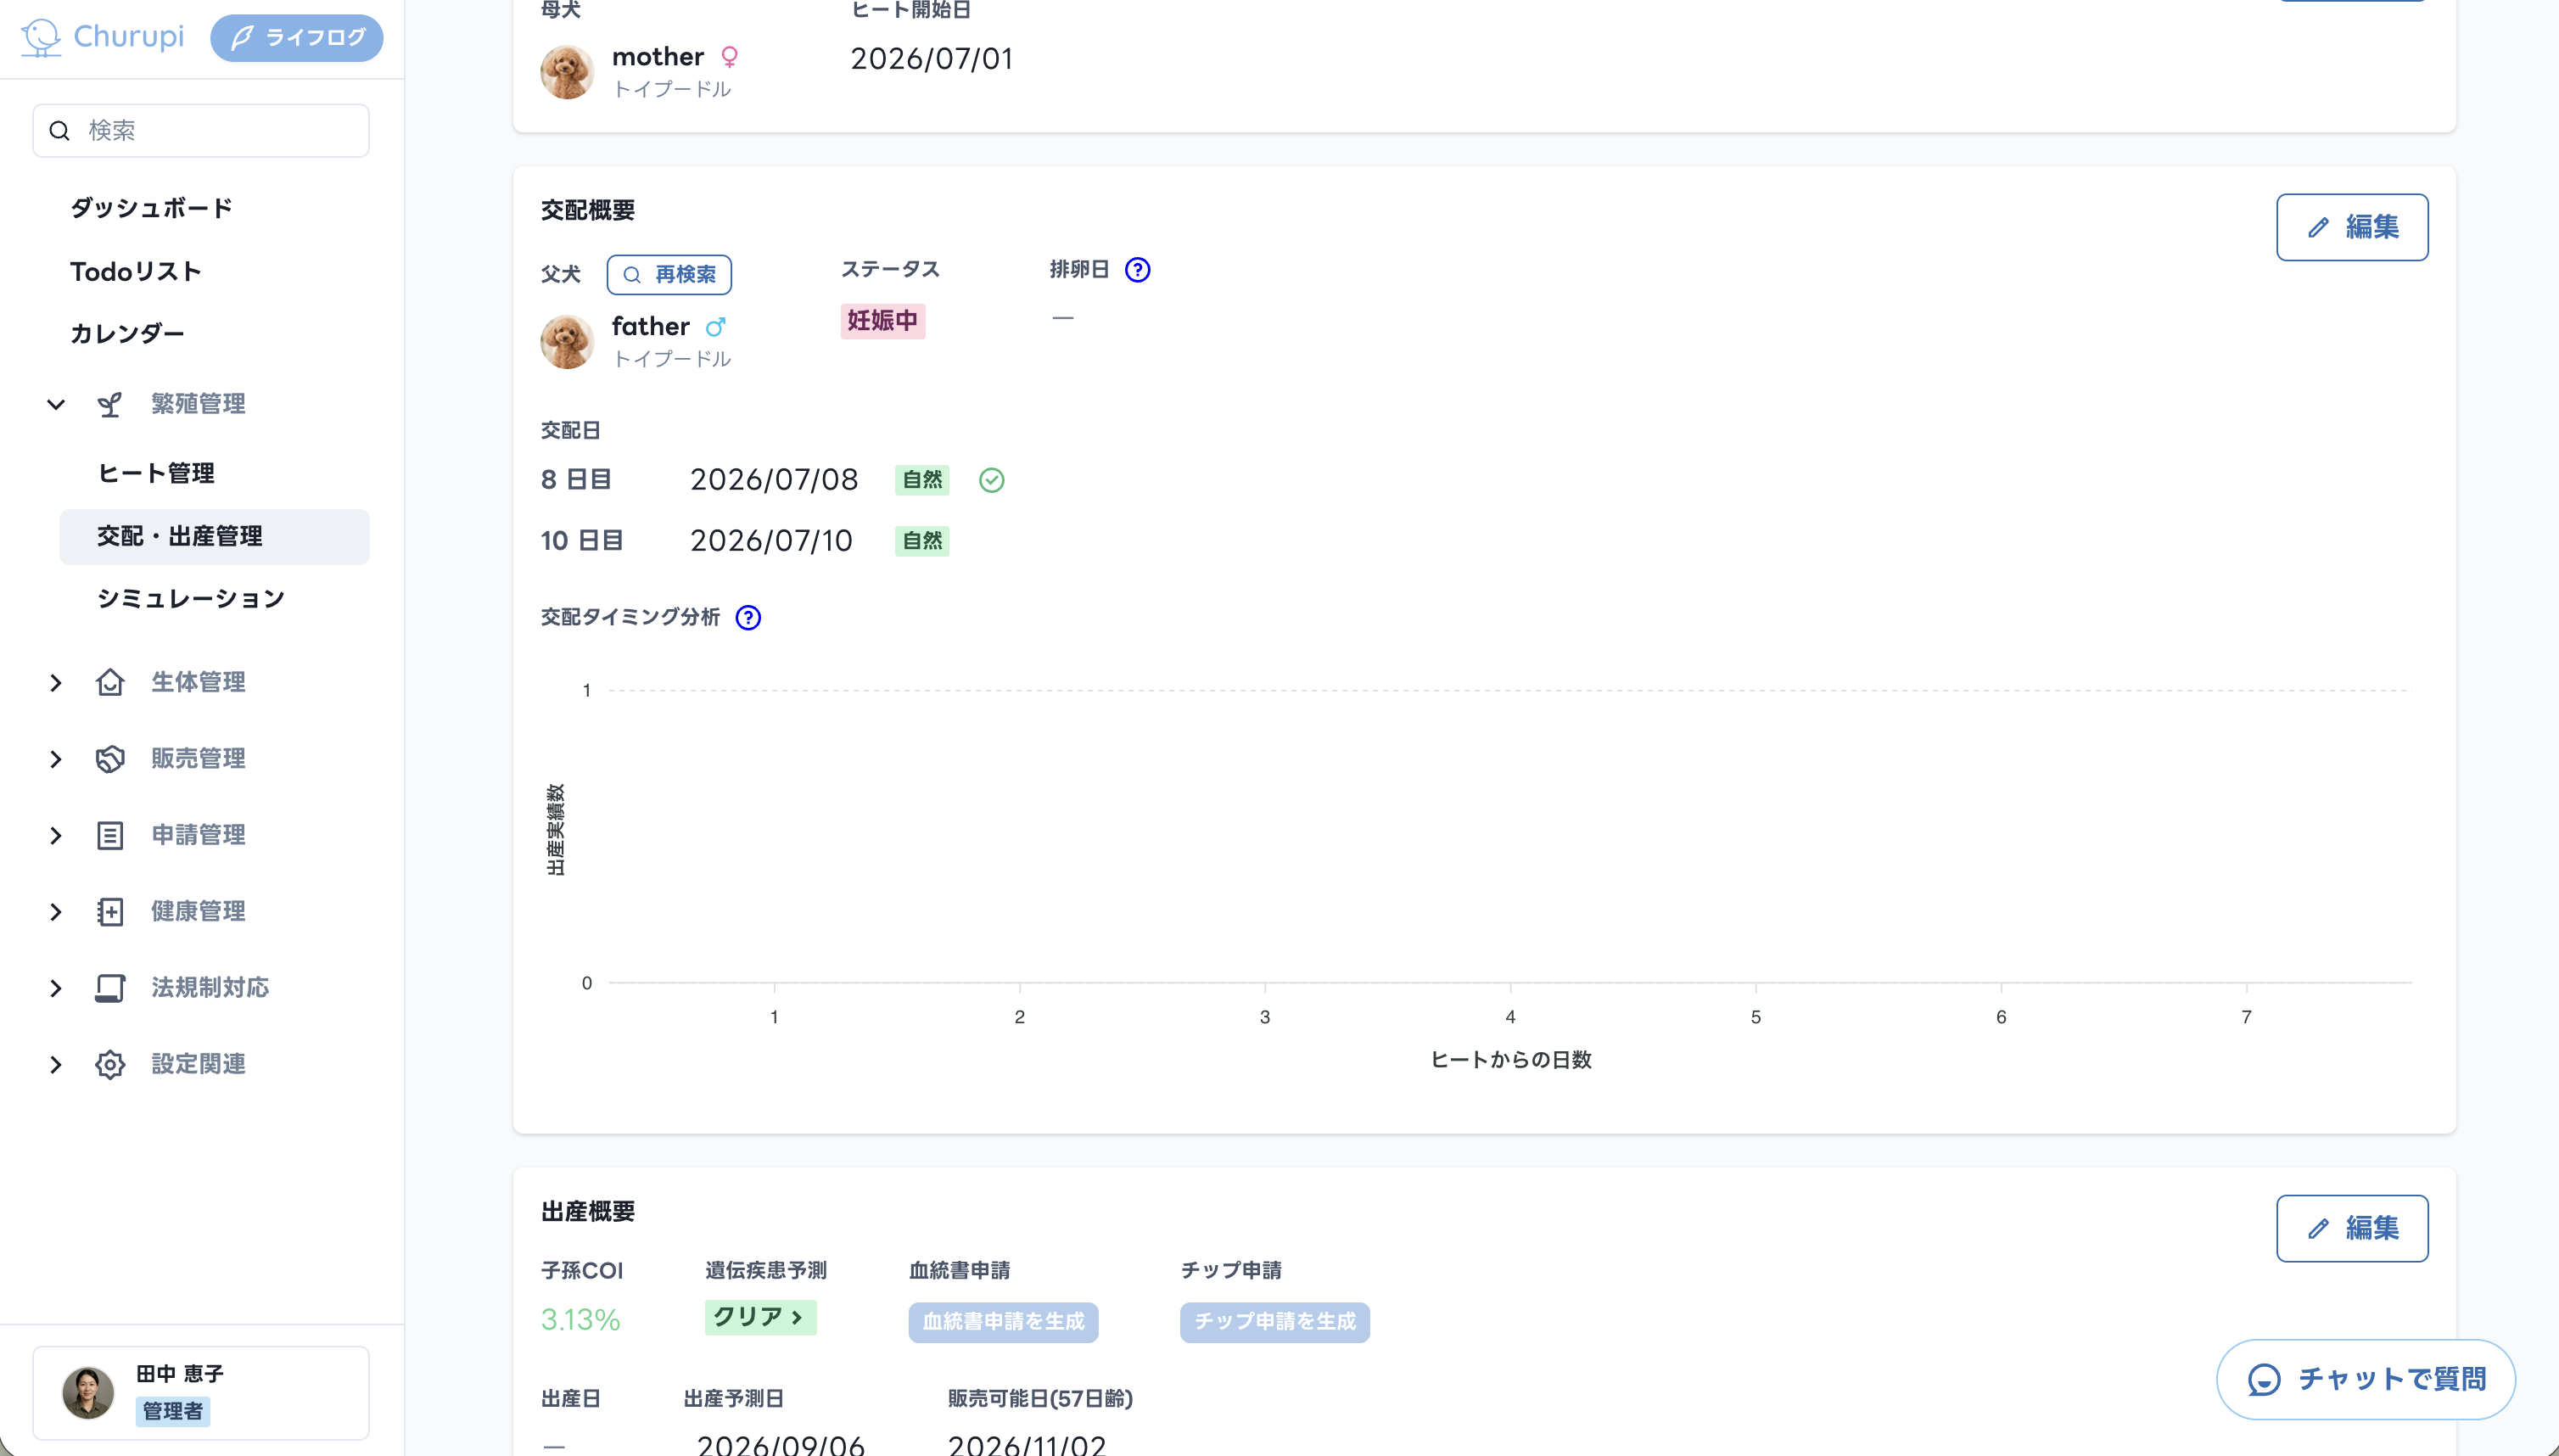Edit 出産概要 with 編集 button
2559x1456 pixels.
2352,1228
